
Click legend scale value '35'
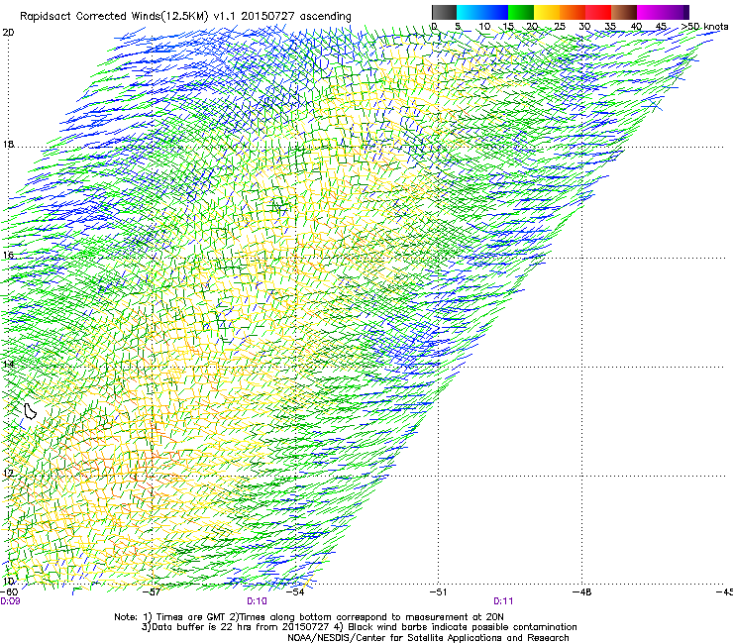(x=610, y=27)
